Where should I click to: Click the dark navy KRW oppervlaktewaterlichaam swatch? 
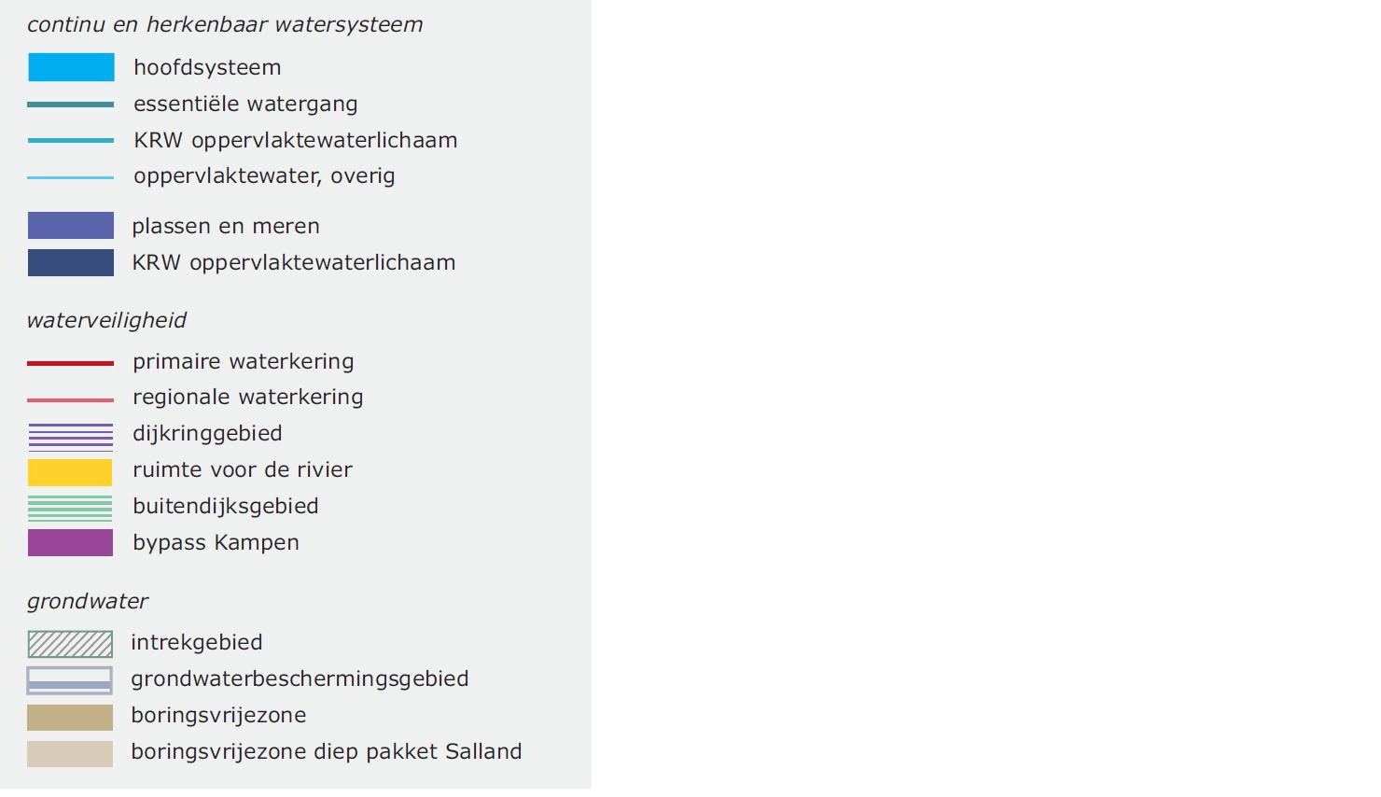tap(71, 262)
